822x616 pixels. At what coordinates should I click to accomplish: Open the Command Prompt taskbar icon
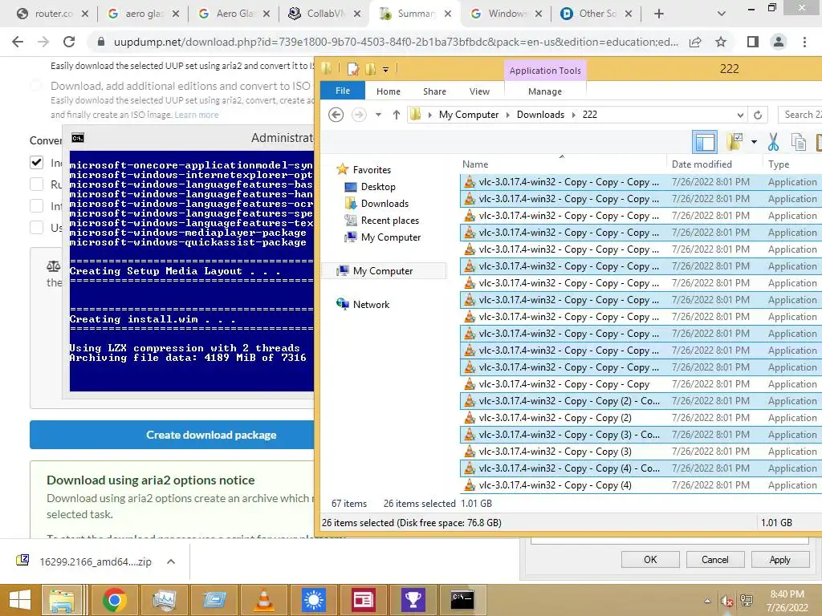click(x=462, y=600)
